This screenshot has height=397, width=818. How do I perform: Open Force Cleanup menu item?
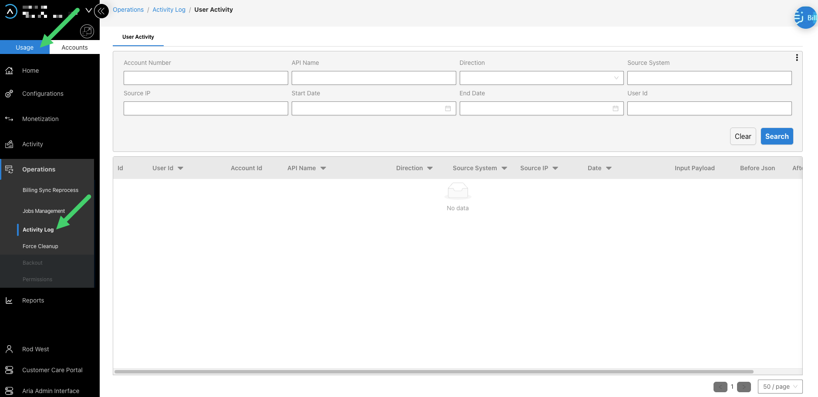click(x=40, y=246)
